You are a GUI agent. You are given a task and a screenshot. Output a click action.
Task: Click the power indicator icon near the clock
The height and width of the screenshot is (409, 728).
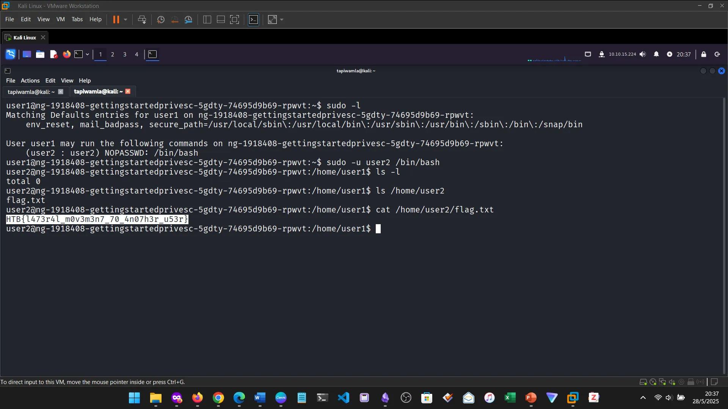point(670,54)
